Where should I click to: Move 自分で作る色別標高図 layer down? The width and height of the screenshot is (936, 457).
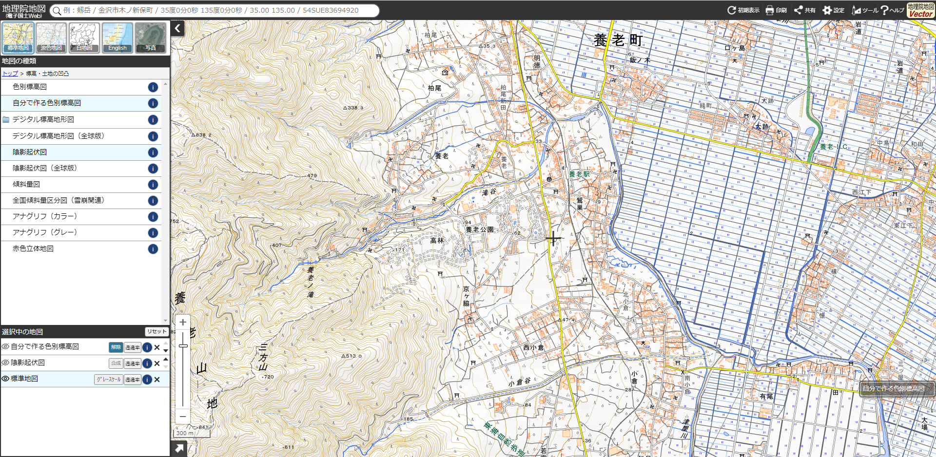pyautogui.click(x=166, y=351)
